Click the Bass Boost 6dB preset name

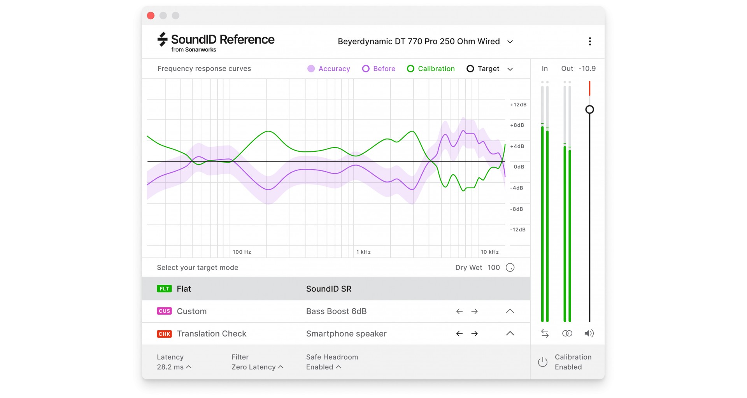pyautogui.click(x=337, y=312)
